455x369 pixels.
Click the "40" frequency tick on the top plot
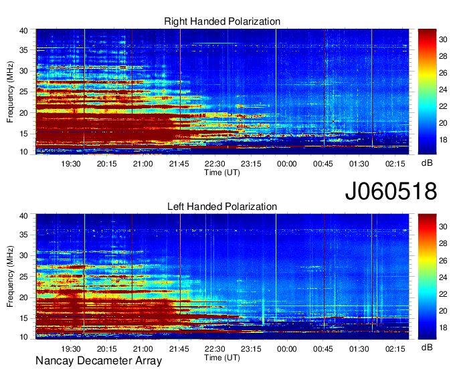click(23, 31)
